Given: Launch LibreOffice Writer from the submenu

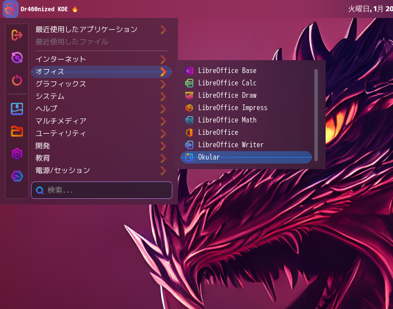Looking at the screenshot, I should click(246, 145).
